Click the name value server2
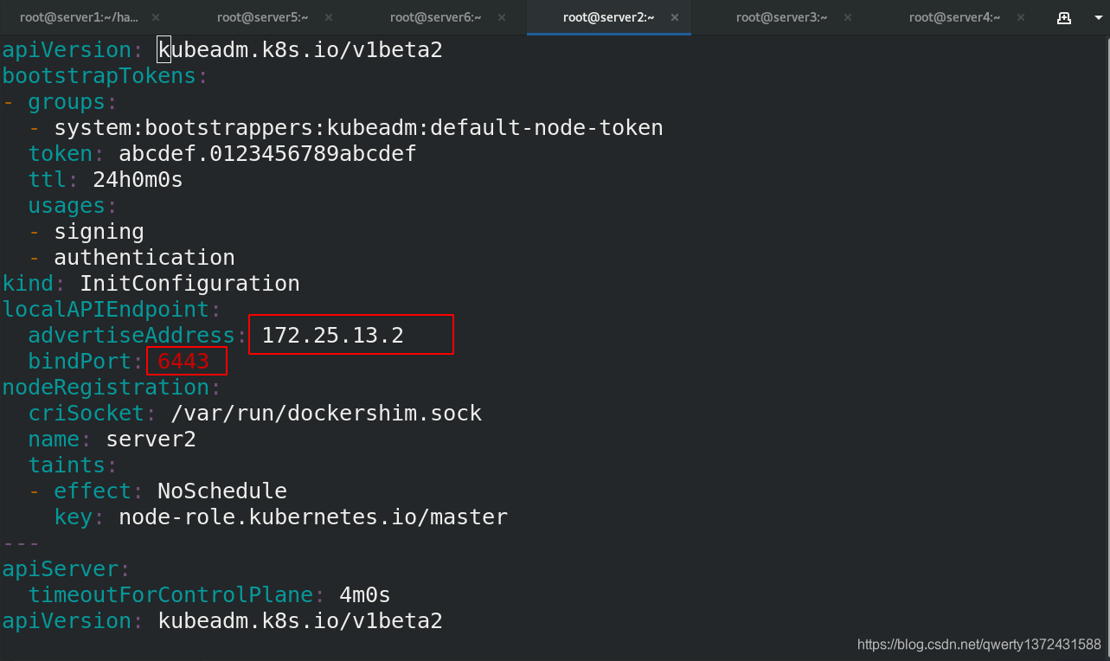This screenshot has width=1110, height=661. click(x=151, y=440)
